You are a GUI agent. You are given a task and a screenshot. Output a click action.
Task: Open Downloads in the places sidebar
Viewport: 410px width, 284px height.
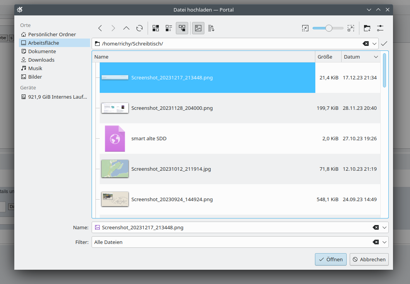pos(41,60)
